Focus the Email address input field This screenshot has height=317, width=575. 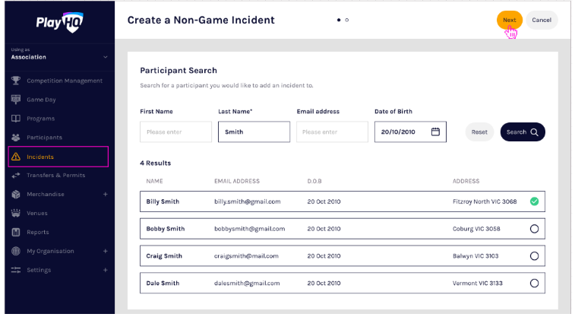click(x=332, y=132)
